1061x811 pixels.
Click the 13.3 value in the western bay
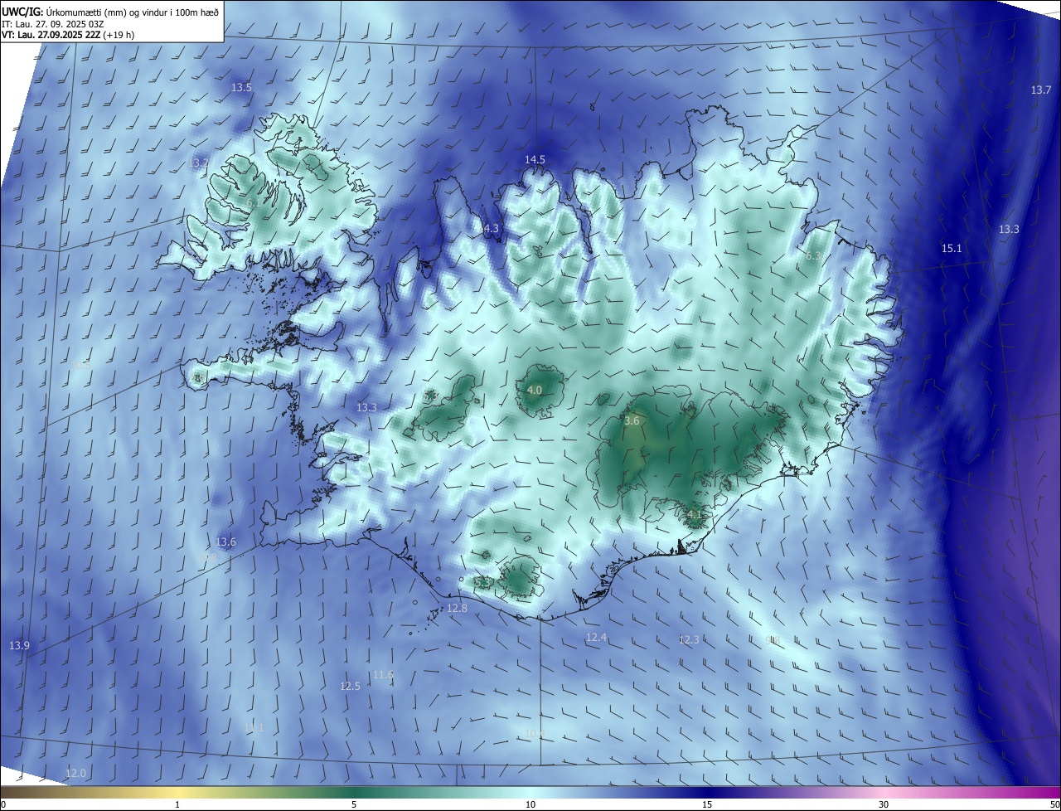(x=366, y=407)
